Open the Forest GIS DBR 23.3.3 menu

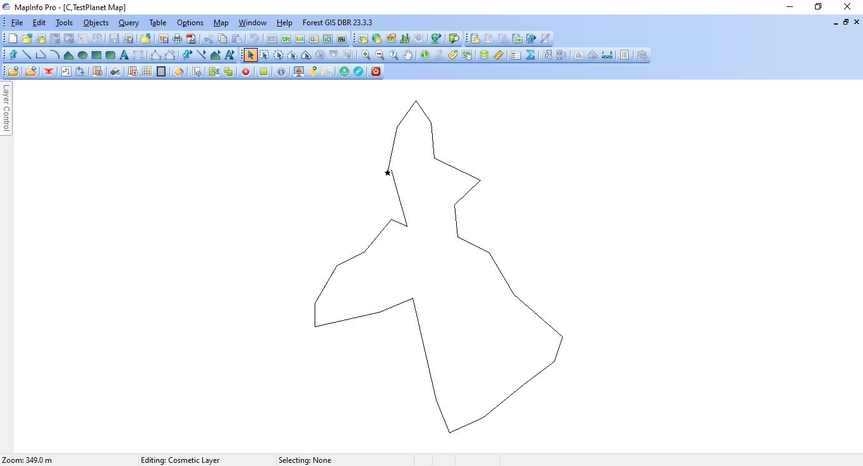[x=337, y=23]
